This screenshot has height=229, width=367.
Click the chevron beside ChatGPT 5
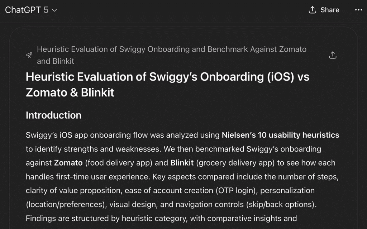[x=54, y=10]
